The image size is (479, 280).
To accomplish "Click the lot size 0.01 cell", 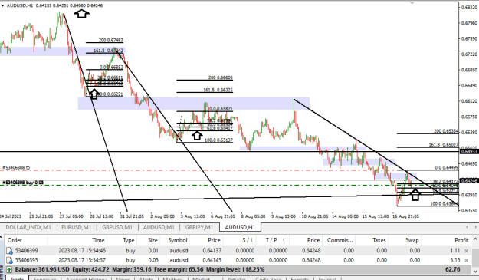I will [153, 251].
